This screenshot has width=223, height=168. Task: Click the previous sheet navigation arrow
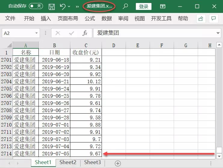9,163
